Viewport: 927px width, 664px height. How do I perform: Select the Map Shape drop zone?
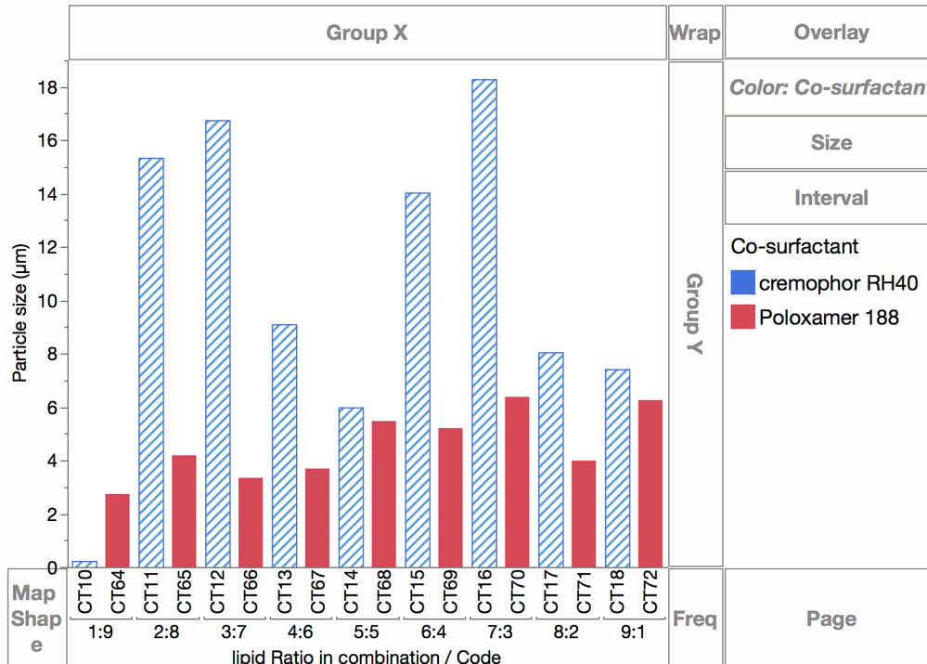pyautogui.click(x=37, y=617)
